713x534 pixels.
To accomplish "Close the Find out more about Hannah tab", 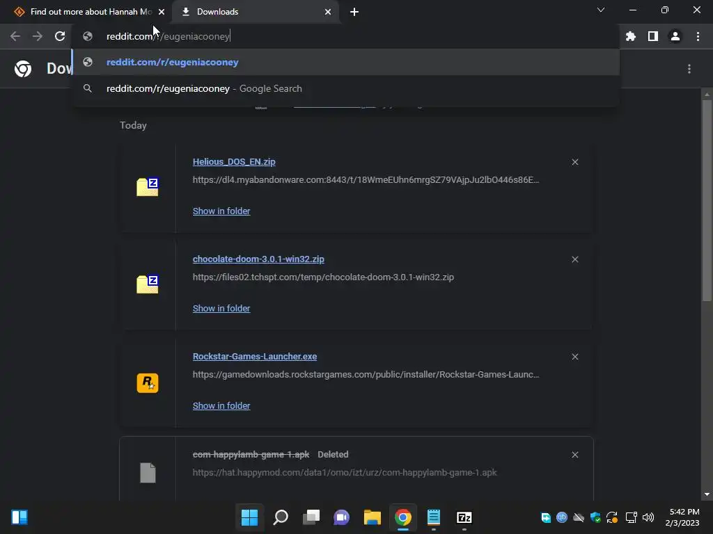I will pyautogui.click(x=162, y=12).
